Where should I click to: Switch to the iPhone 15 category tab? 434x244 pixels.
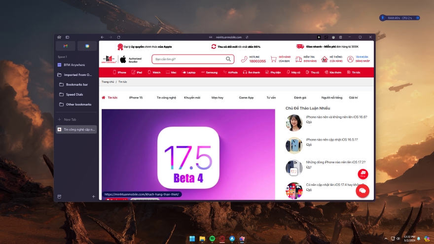tap(136, 98)
